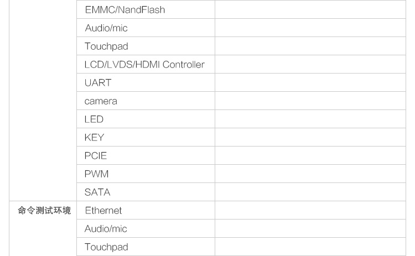The height and width of the screenshot is (256, 415).
Task: Click the EMMC/NandFlash table cell
Action: click(124, 10)
